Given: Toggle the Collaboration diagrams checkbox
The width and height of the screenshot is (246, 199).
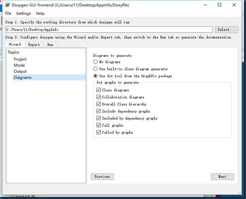Looking at the screenshot, I should click(98, 97).
